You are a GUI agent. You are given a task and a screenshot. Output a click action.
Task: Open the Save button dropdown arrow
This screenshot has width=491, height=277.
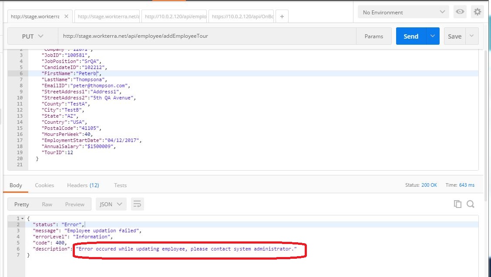tap(472, 36)
